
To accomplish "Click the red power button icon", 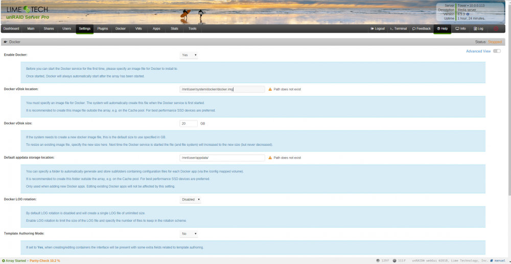I will click(496, 29).
